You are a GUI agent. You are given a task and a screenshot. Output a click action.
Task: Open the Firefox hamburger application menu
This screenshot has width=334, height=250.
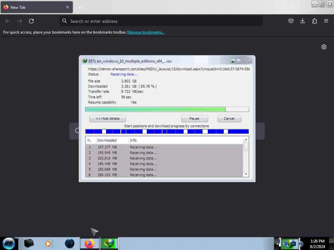(326, 21)
